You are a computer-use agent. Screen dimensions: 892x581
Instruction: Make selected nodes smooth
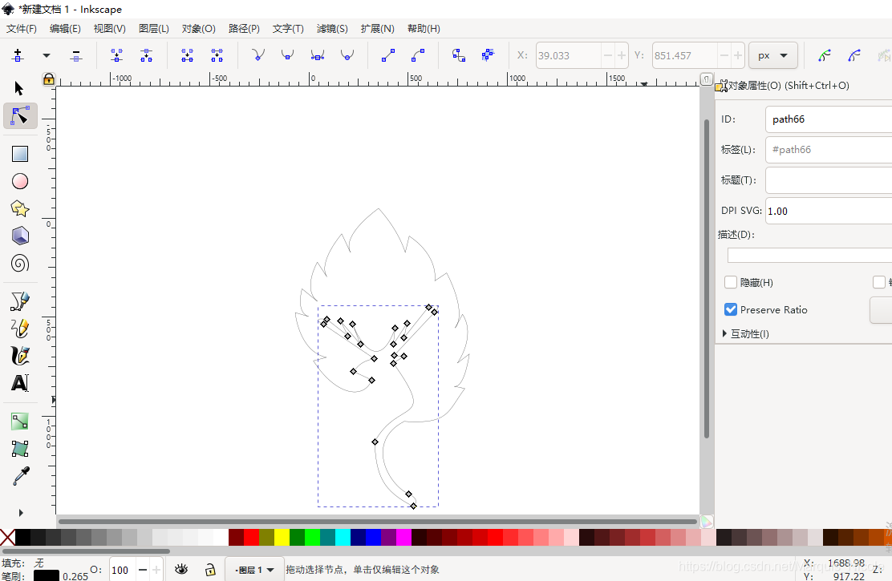pos(288,55)
